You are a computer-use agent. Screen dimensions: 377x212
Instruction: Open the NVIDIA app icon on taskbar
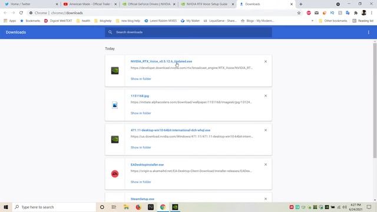click(x=175, y=207)
